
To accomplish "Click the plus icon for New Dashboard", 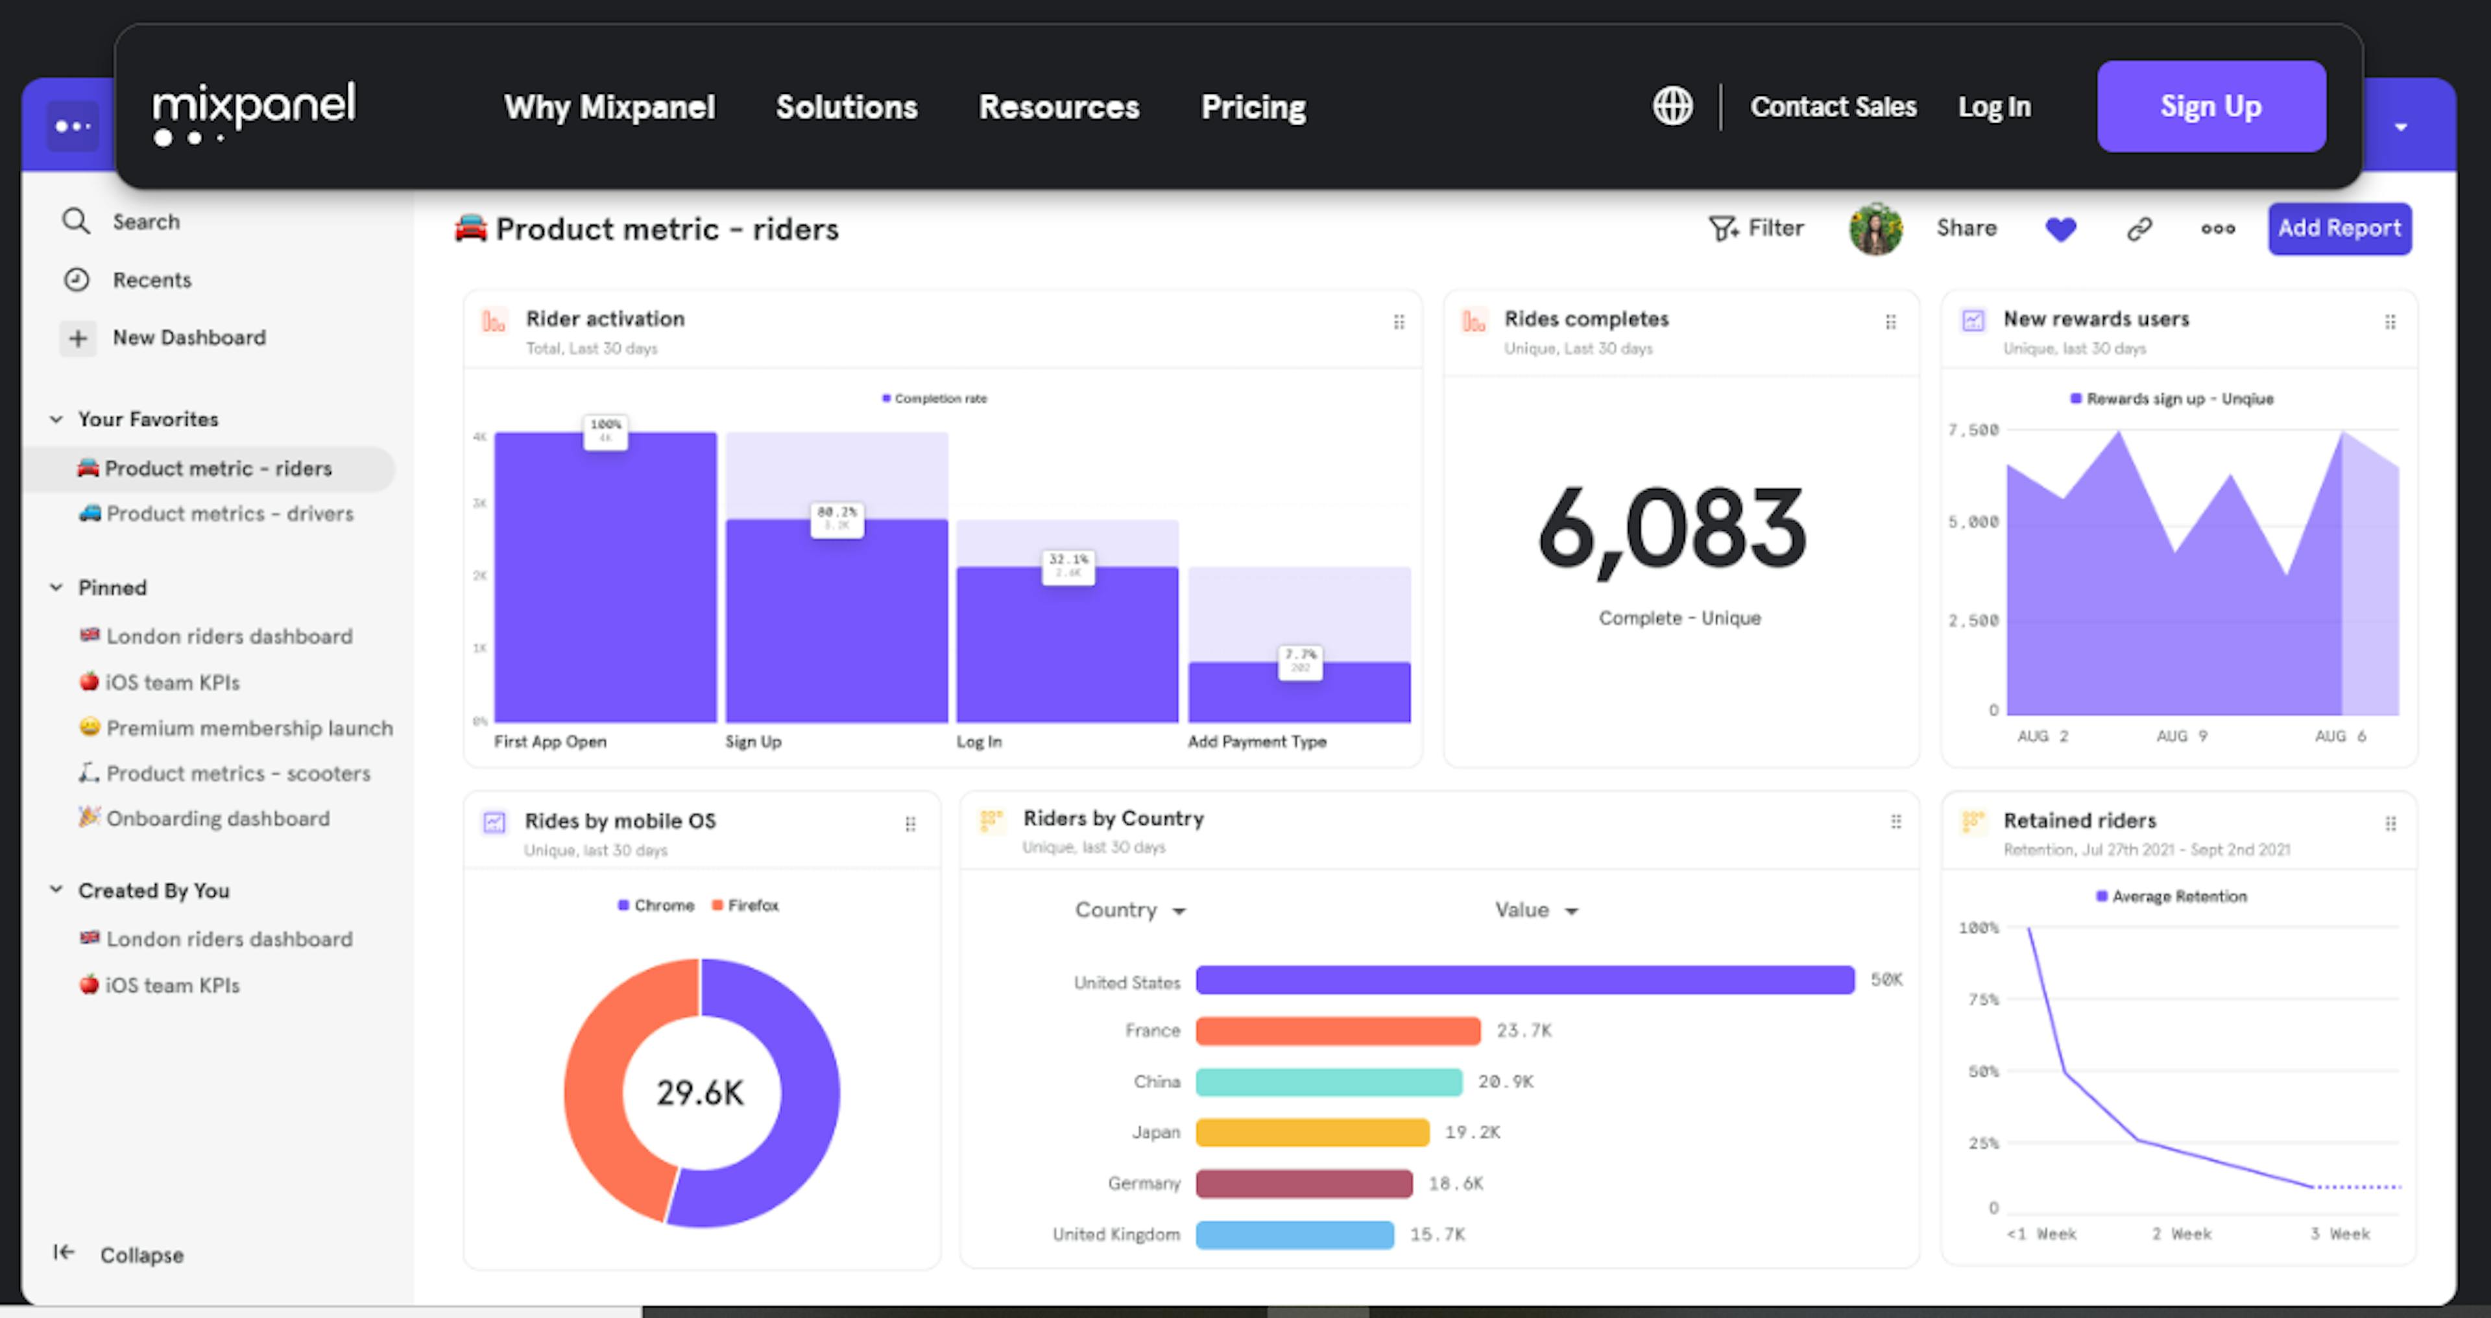I will tap(77, 337).
